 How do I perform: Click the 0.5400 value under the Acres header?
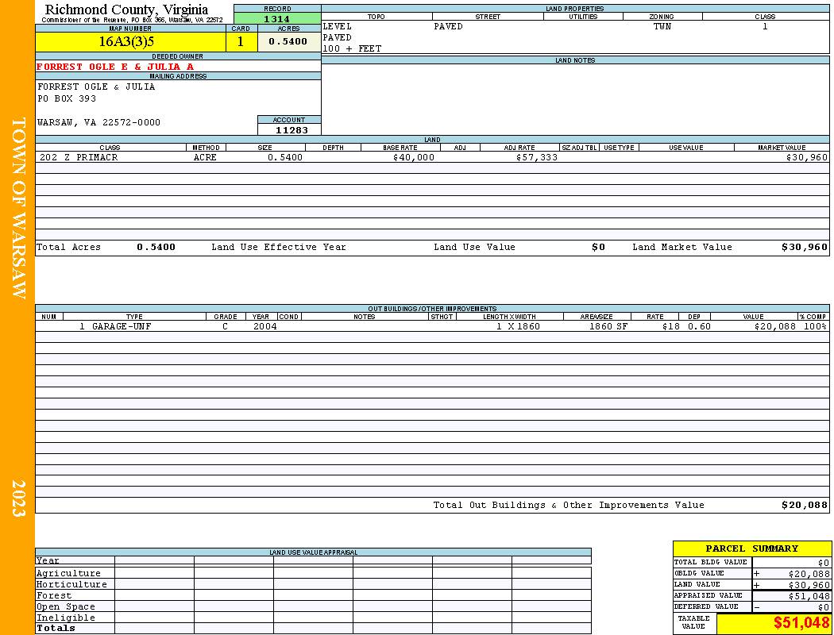(288, 41)
